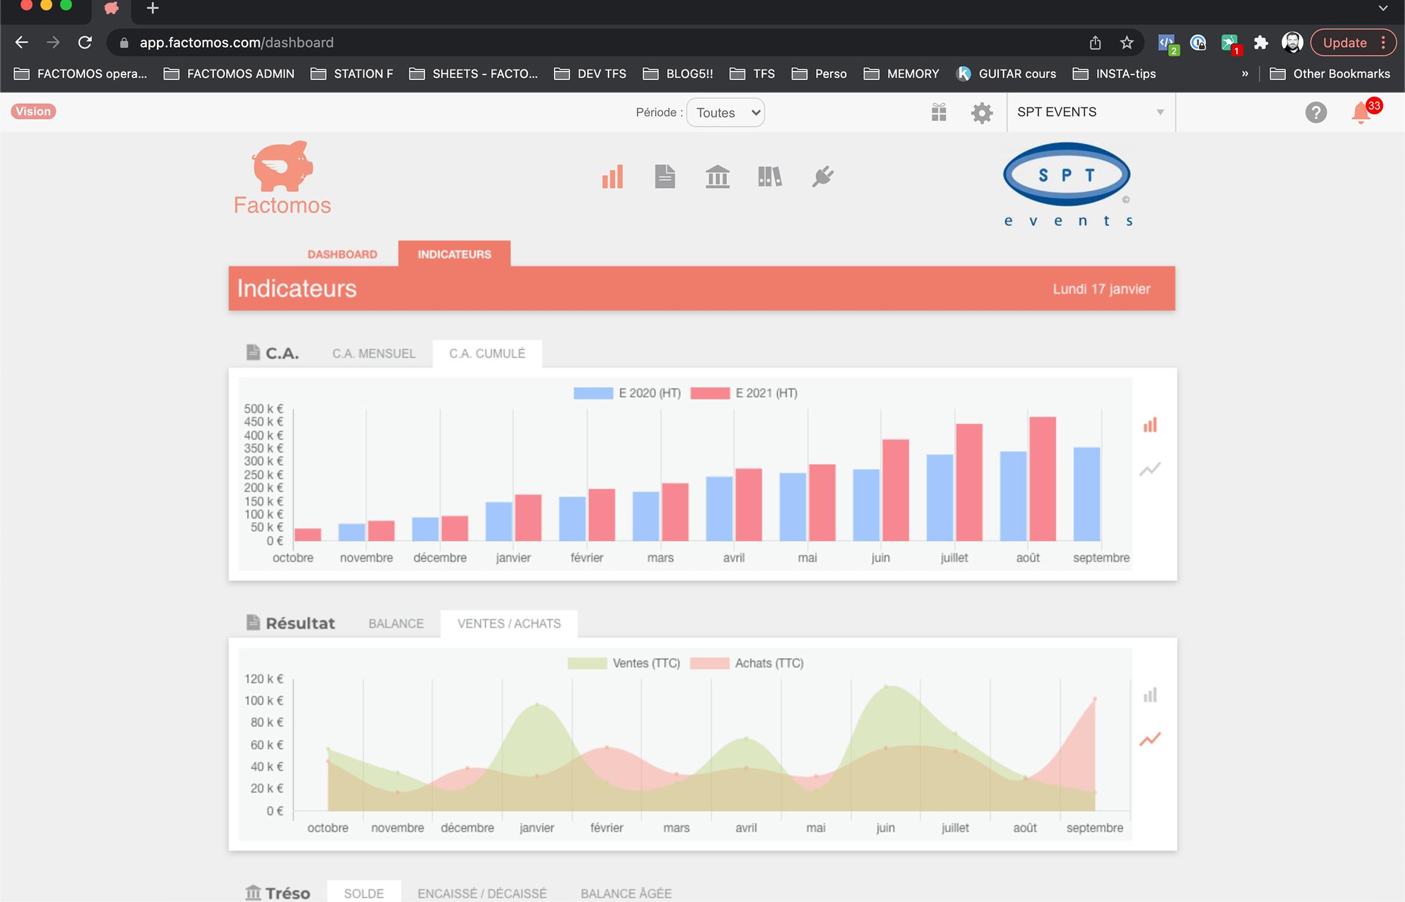Click the notification bell icon

pyautogui.click(x=1362, y=112)
